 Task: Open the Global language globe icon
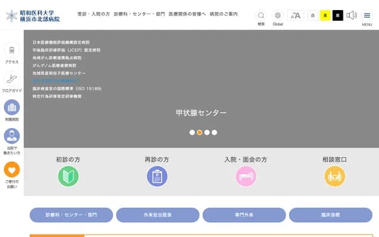click(278, 15)
